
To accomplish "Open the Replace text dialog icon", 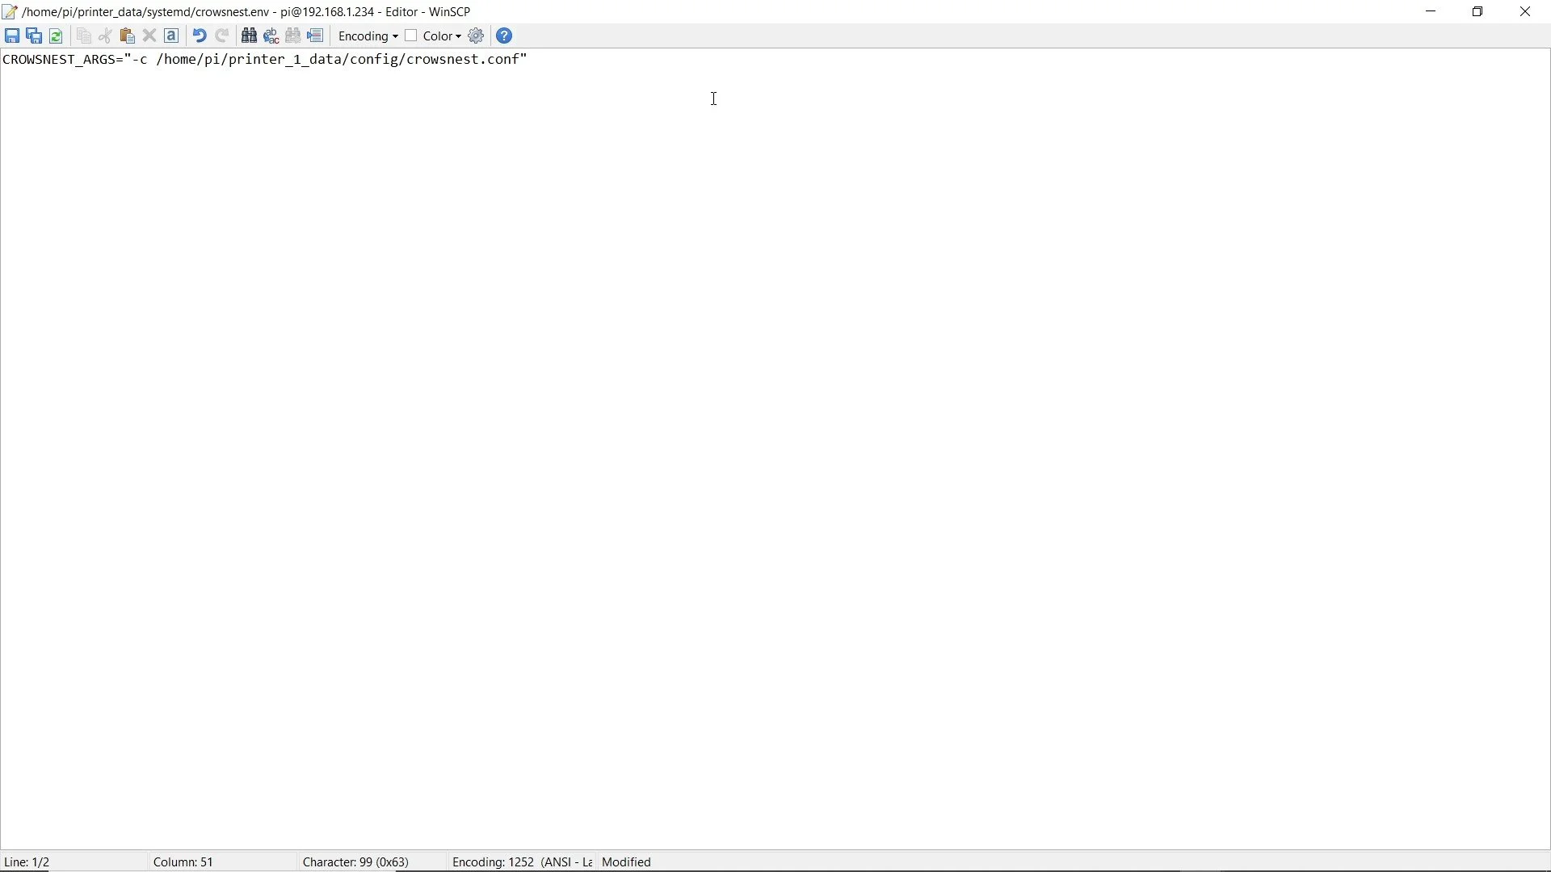I will click(271, 36).
